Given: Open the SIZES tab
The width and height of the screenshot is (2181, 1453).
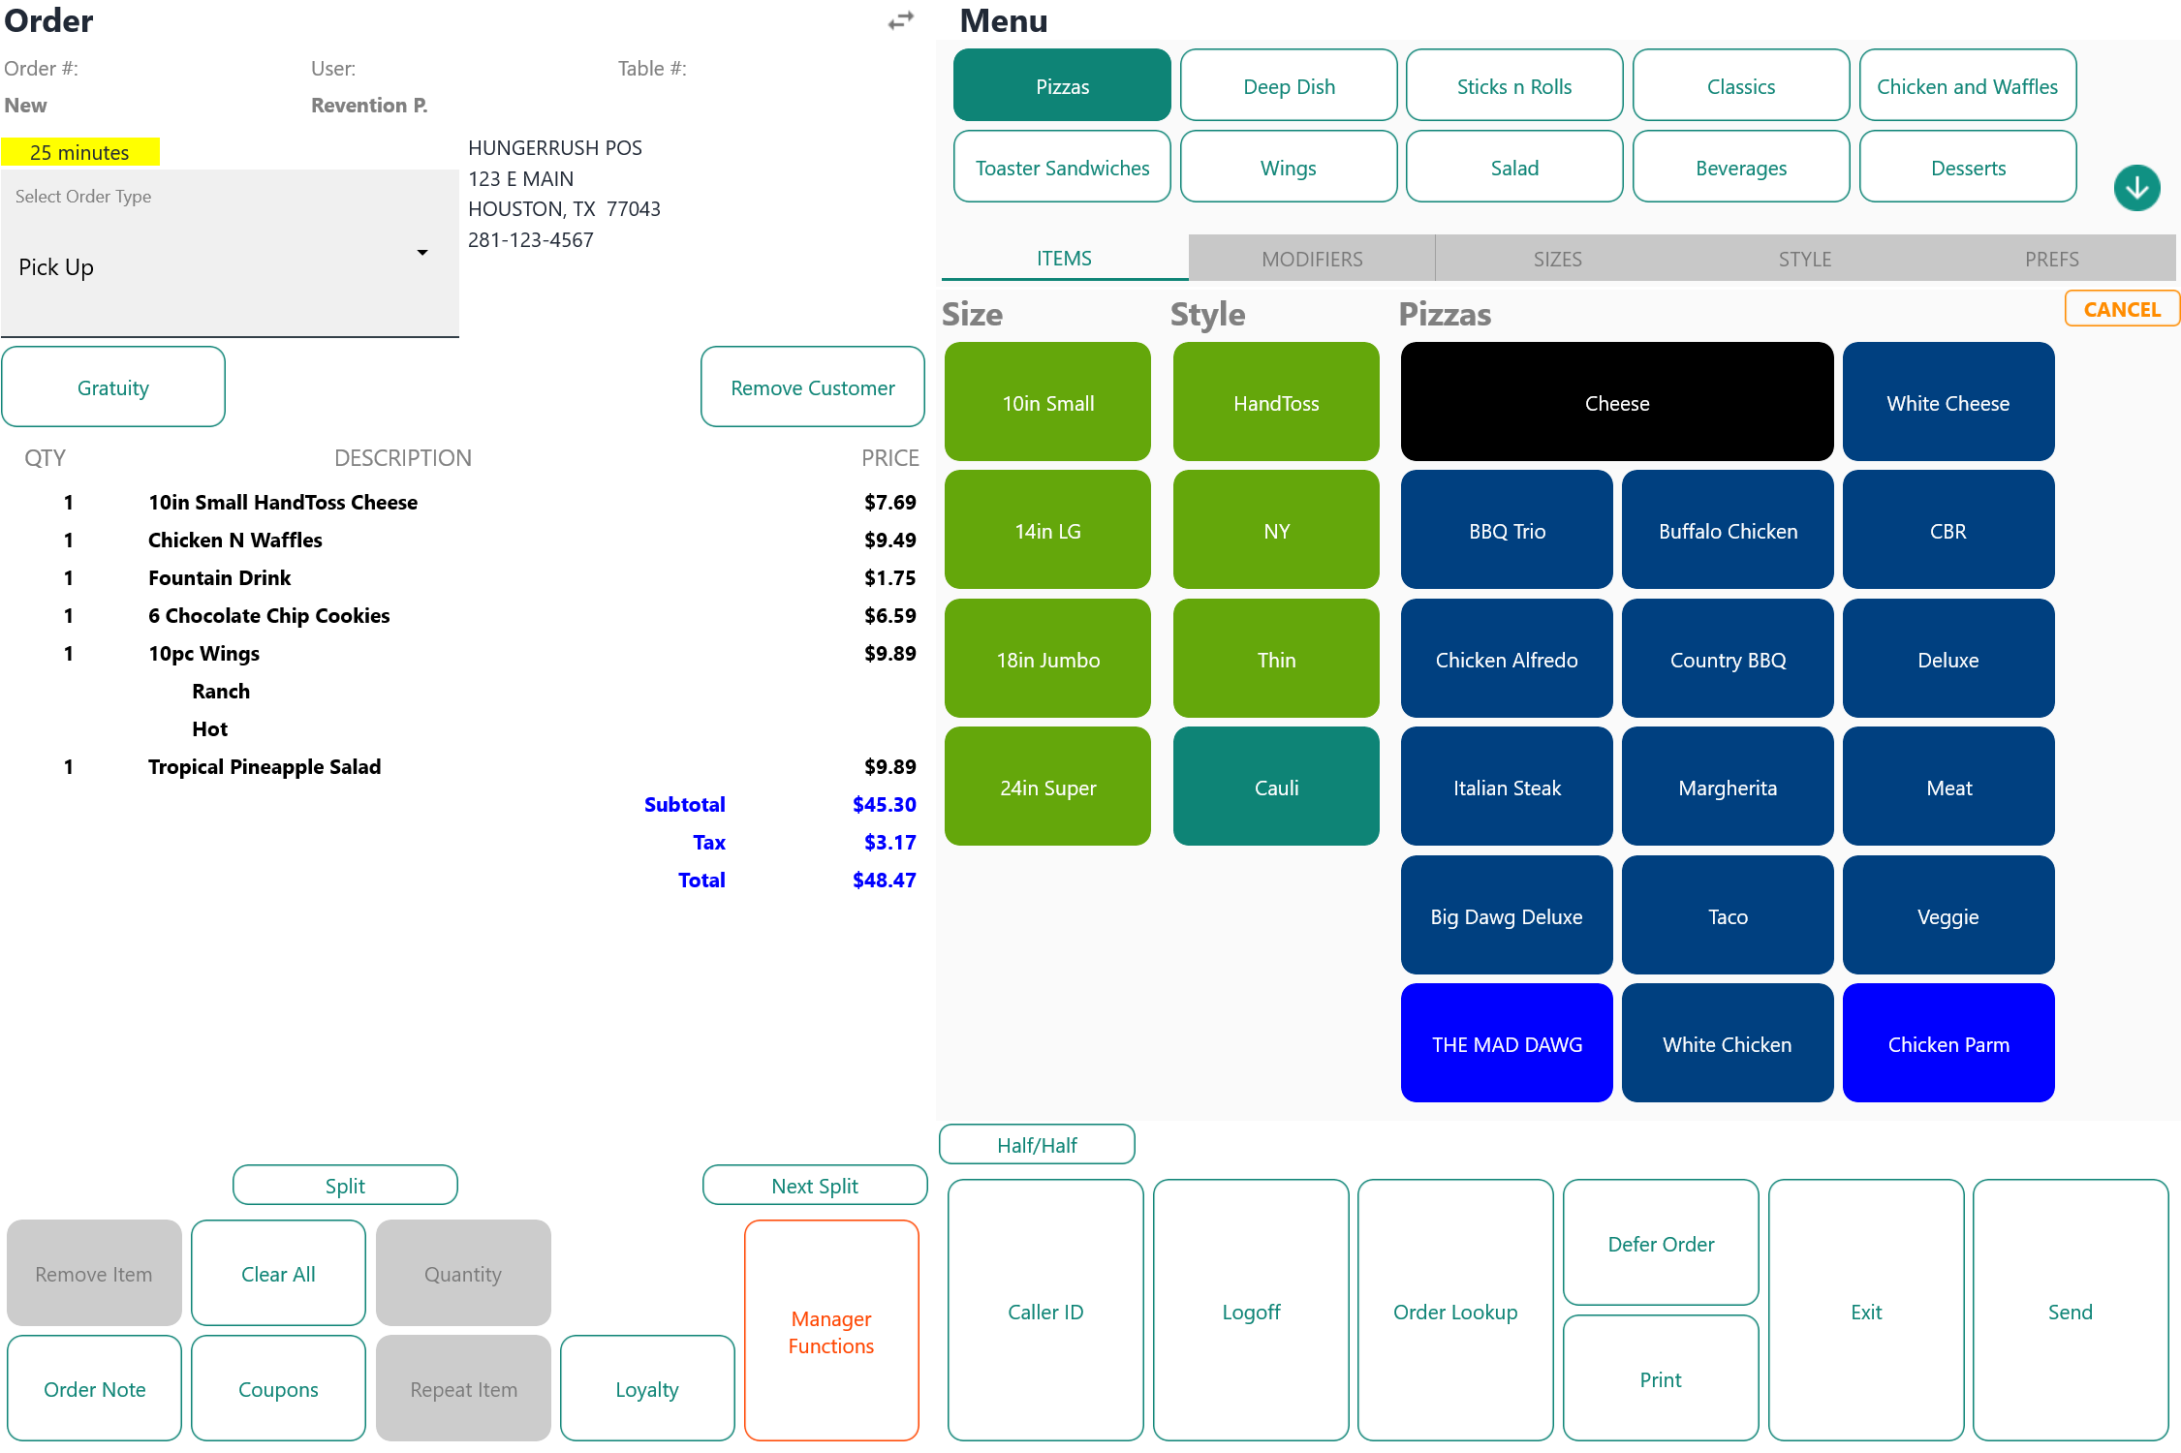Looking at the screenshot, I should [x=1557, y=259].
